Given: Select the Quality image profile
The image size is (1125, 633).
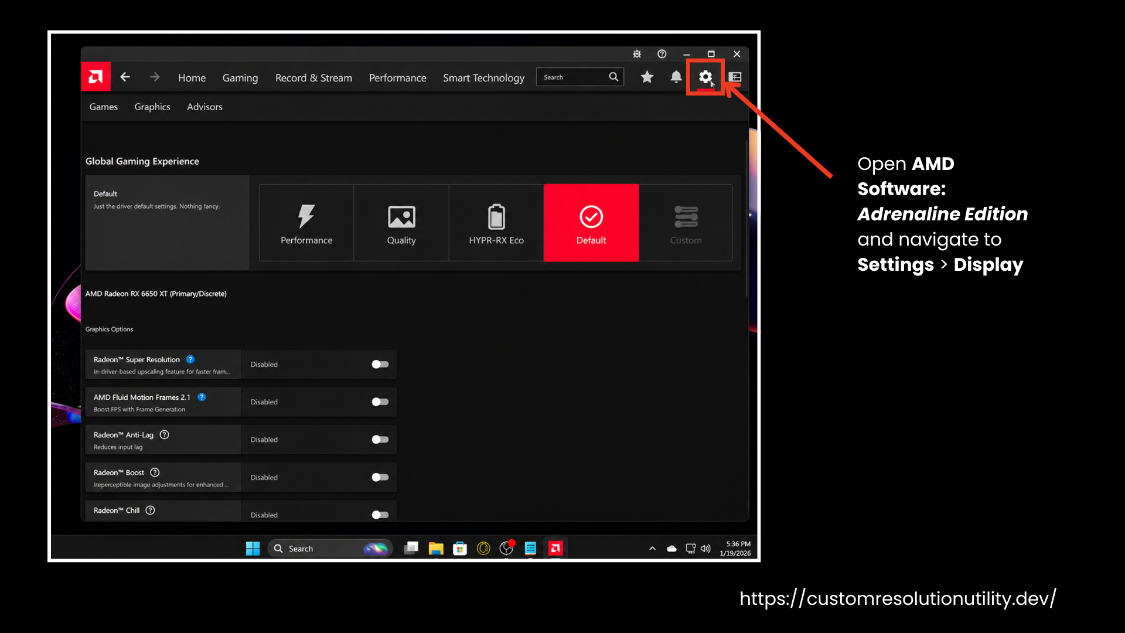Looking at the screenshot, I should click(x=401, y=223).
